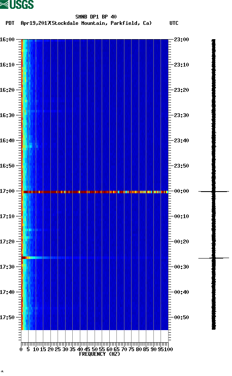This screenshot has width=232, height=376.
Task: Click the 00:50 UTC time label
Action: (x=182, y=317)
